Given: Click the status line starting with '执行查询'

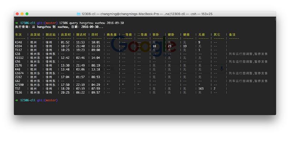Looking at the screenshot, I should pos(59,27).
